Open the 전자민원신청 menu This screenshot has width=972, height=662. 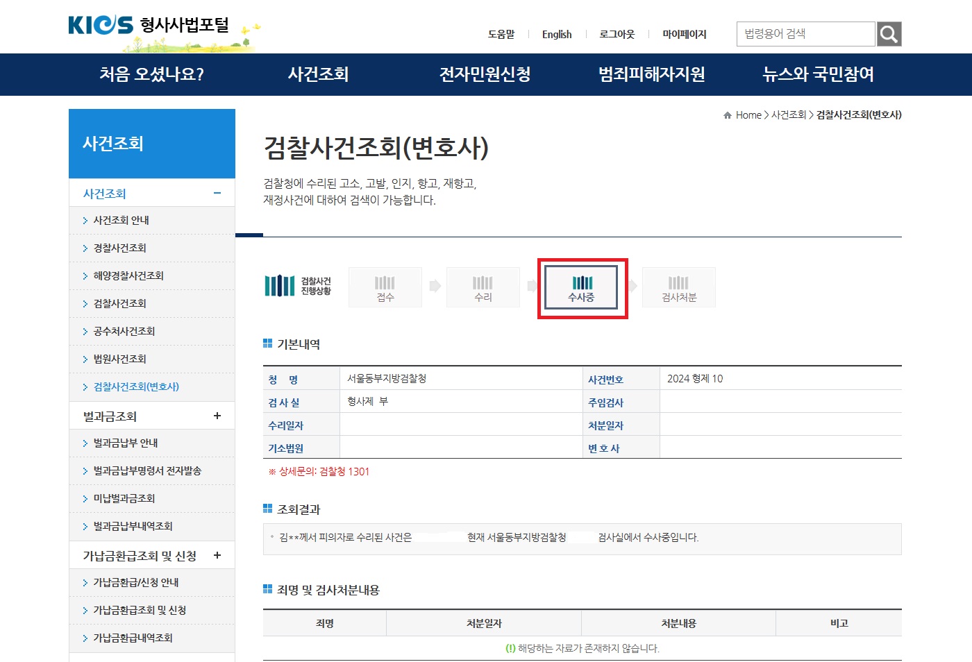point(485,74)
